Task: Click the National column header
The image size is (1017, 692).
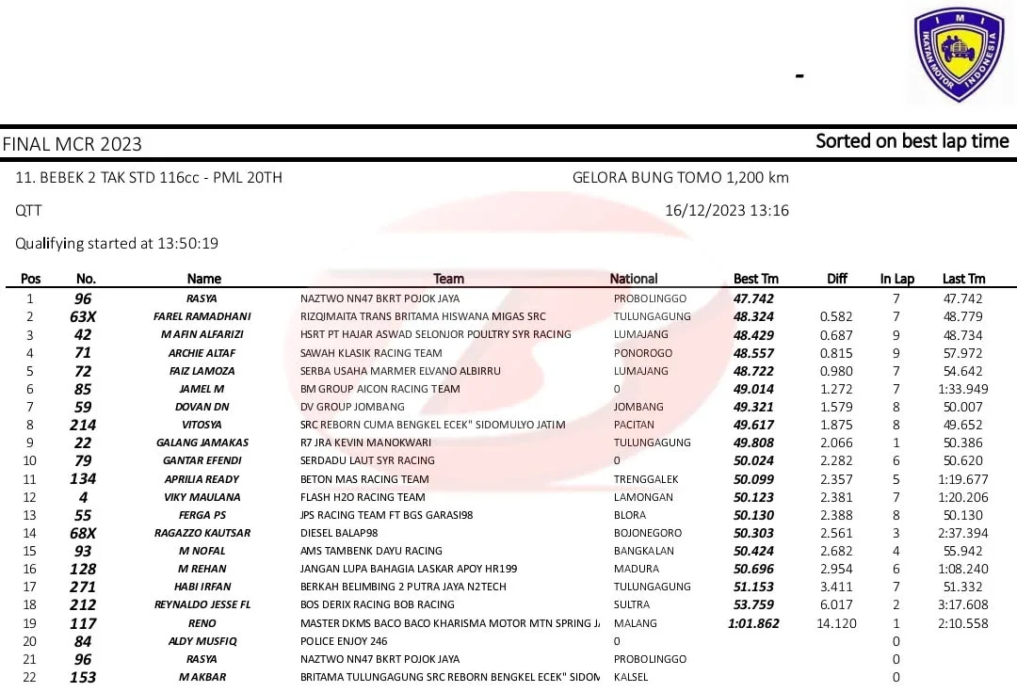Action: (x=634, y=279)
